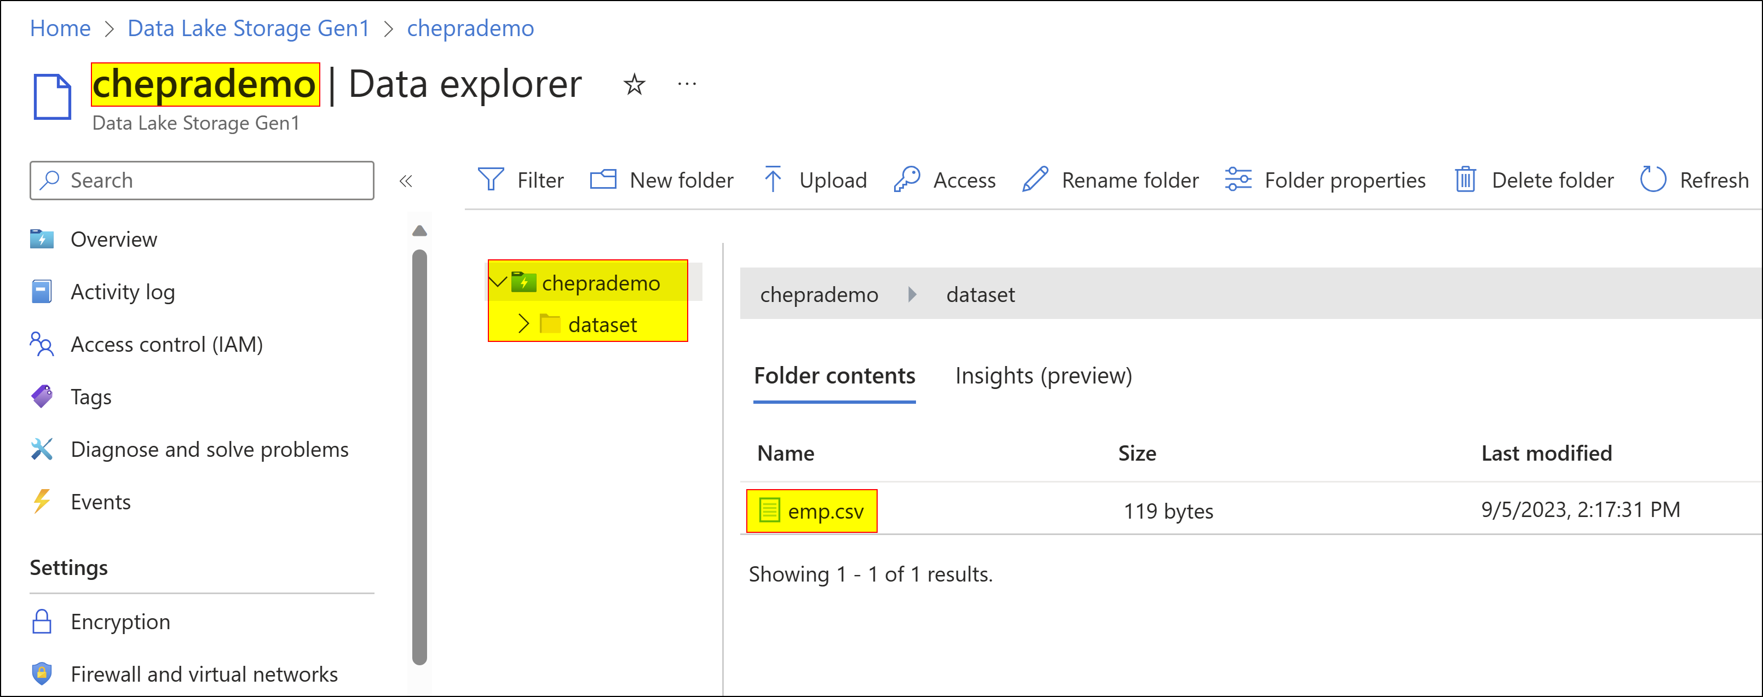Click the Rename folder pencil icon
Screen dimensions: 1763x697
[x=1035, y=180]
